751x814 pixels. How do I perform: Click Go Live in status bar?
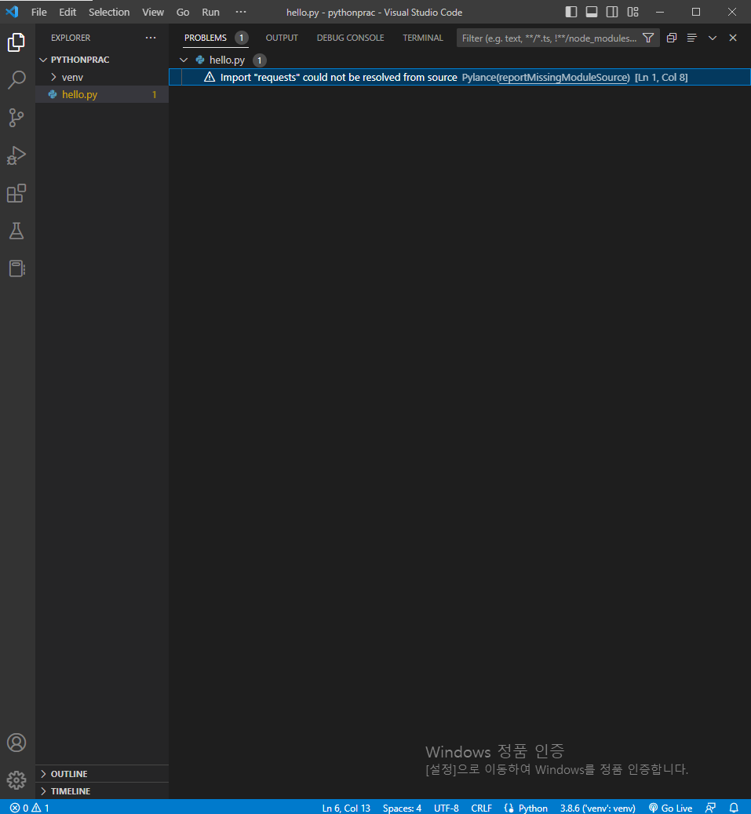coord(670,808)
